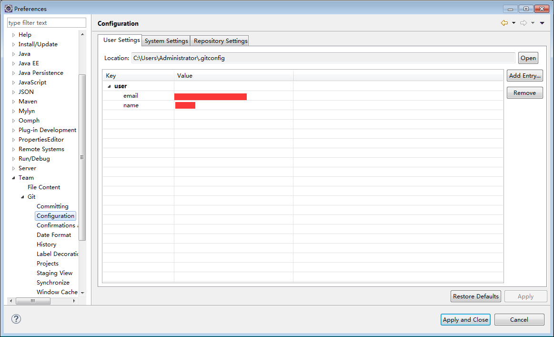
Task: Click the Preferences window gear icon
Action: (9, 9)
